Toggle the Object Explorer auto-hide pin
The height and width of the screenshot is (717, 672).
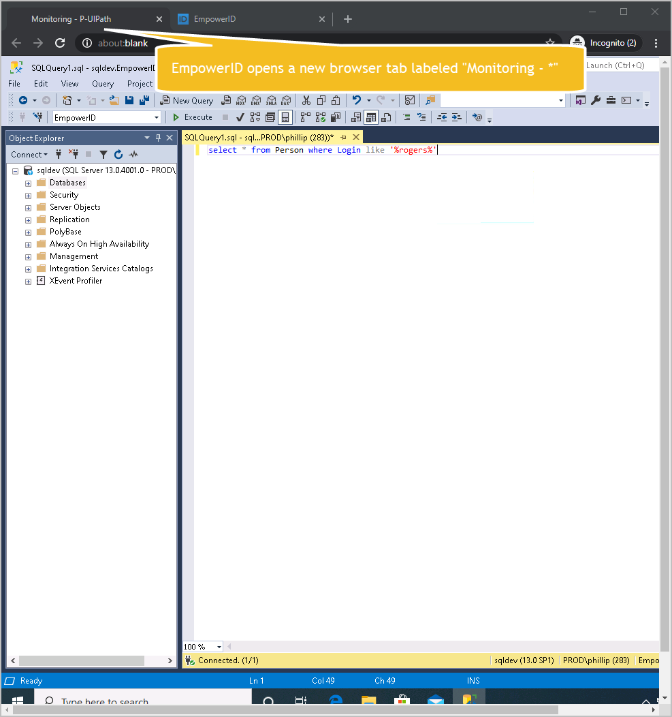pos(157,138)
